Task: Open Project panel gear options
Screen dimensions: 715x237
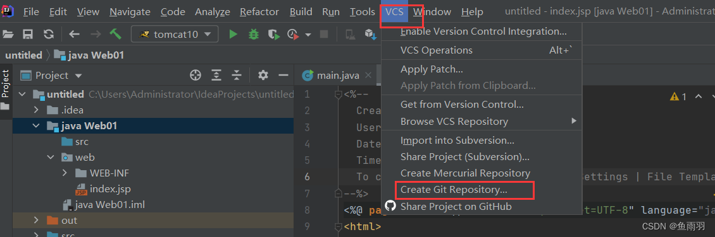Action: click(263, 76)
